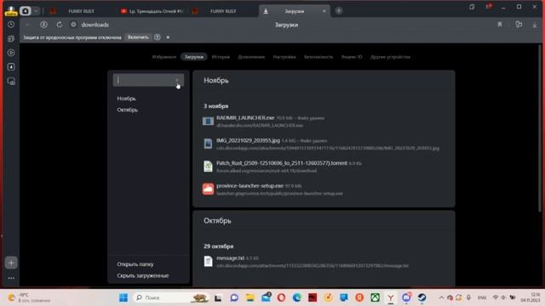Open the bookmark icon in address bar
Viewport: 545px width, 306px height.
pos(500,25)
